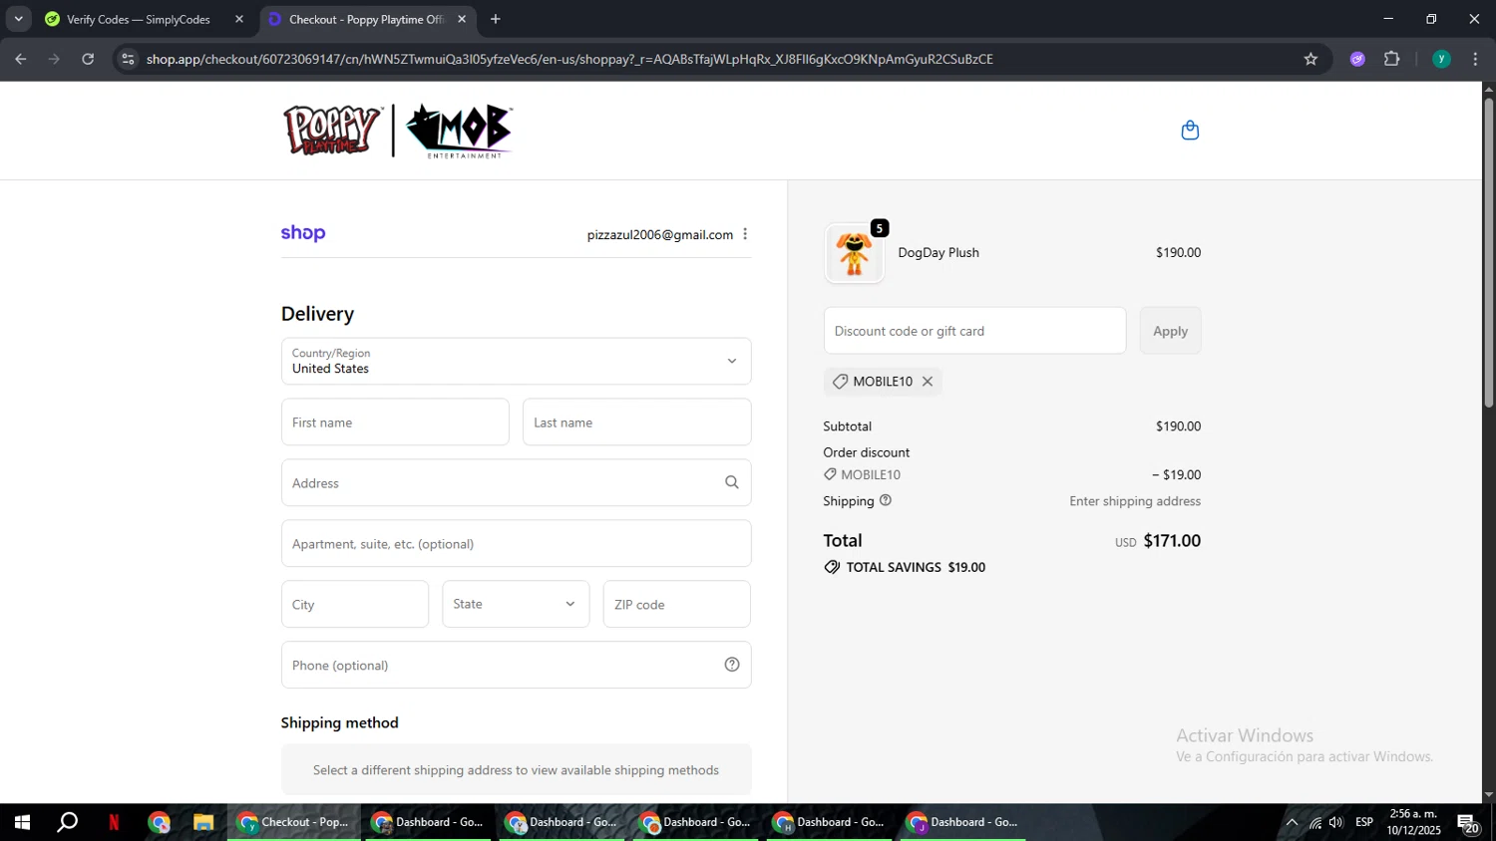This screenshot has height=841, width=1496.
Task: Open Windows taskbar search
Action: 67,822
